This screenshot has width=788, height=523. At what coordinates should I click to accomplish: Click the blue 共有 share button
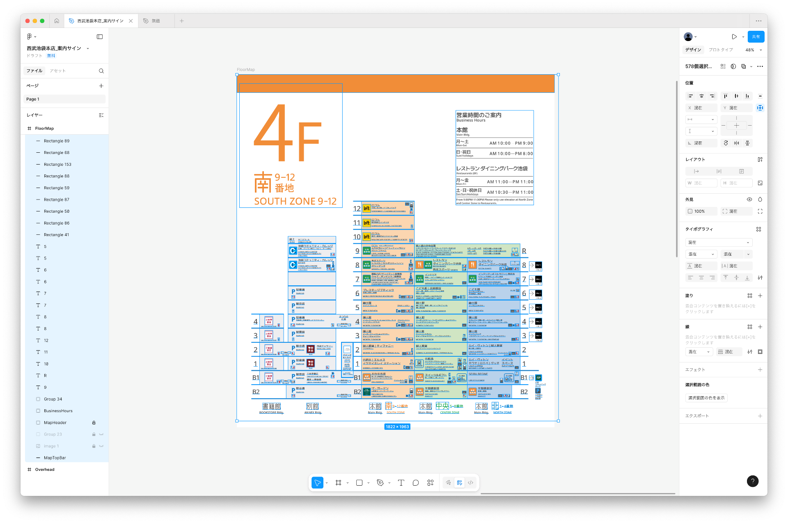(x=756, y=37)
